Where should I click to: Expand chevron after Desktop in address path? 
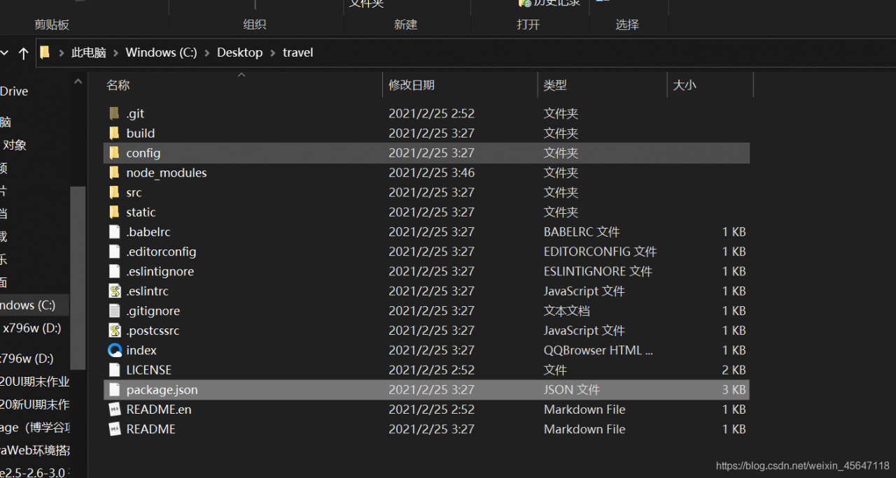pos(273,52)
